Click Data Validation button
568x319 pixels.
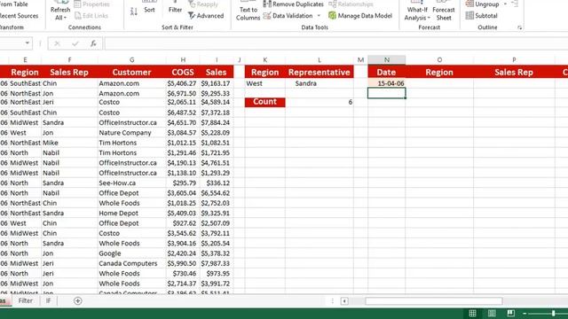click(x=288, y=16)
